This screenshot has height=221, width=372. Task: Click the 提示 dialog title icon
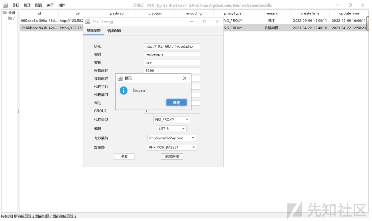tap(120, 78)
